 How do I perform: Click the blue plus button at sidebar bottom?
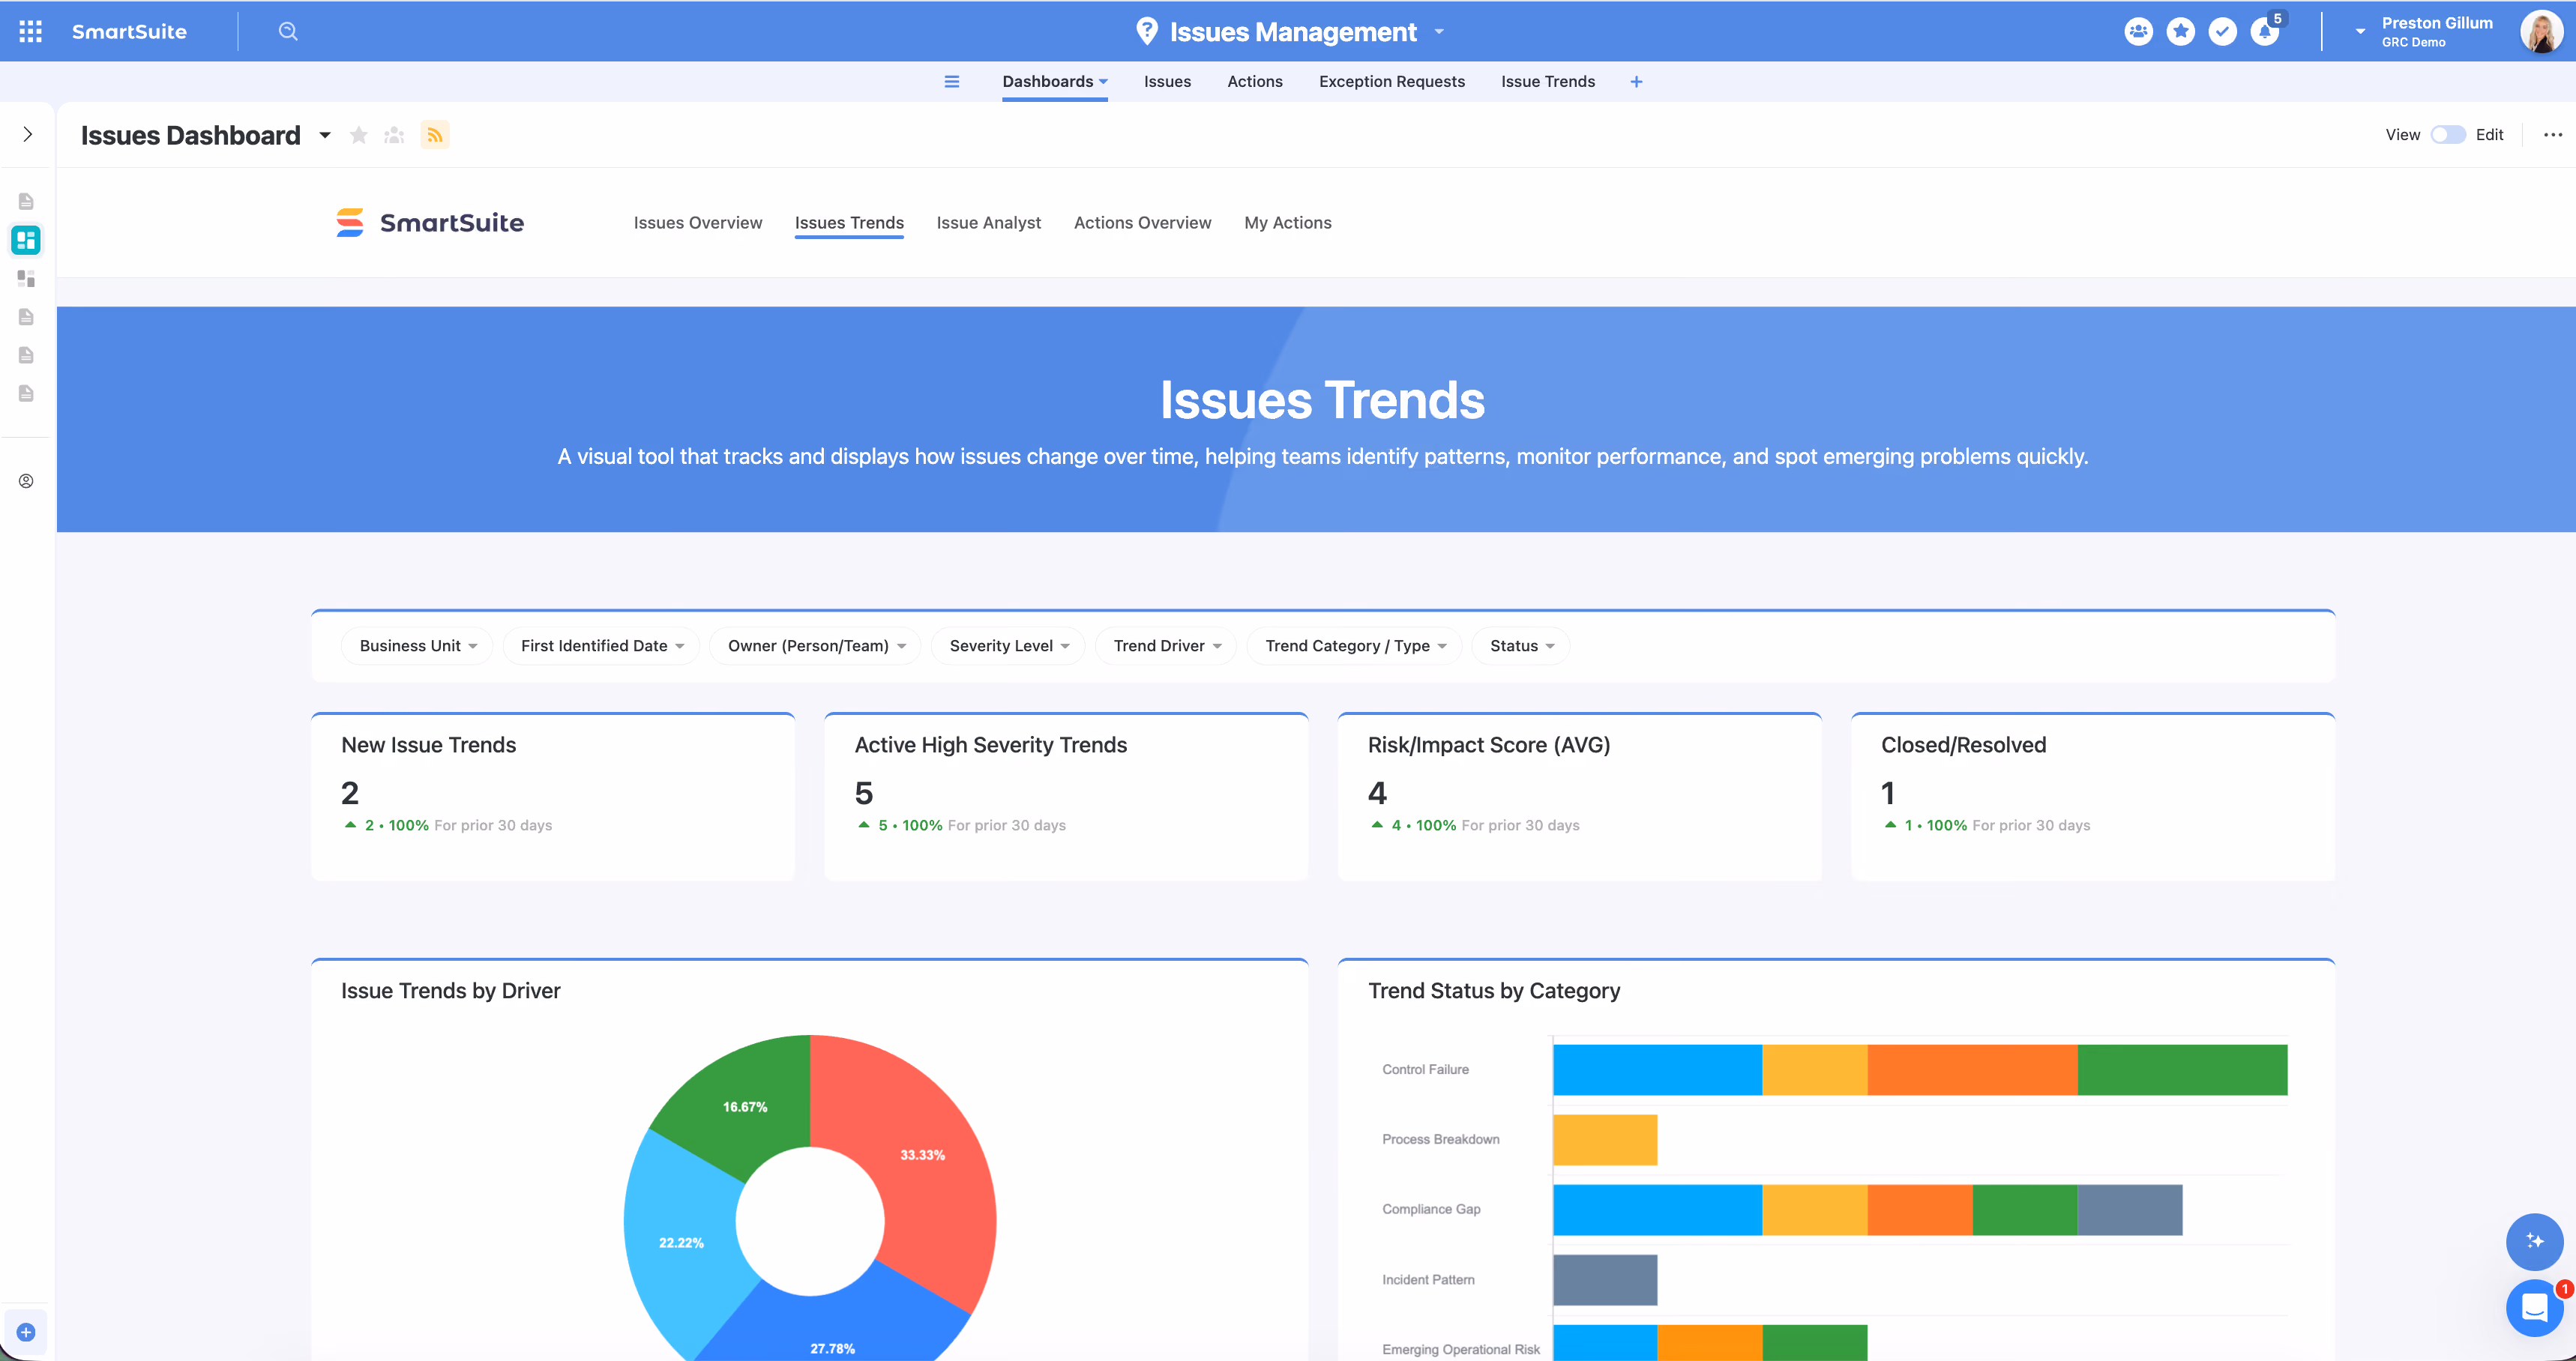(26, 1332)
